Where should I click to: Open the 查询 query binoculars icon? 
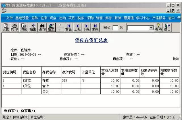point(42,27)
